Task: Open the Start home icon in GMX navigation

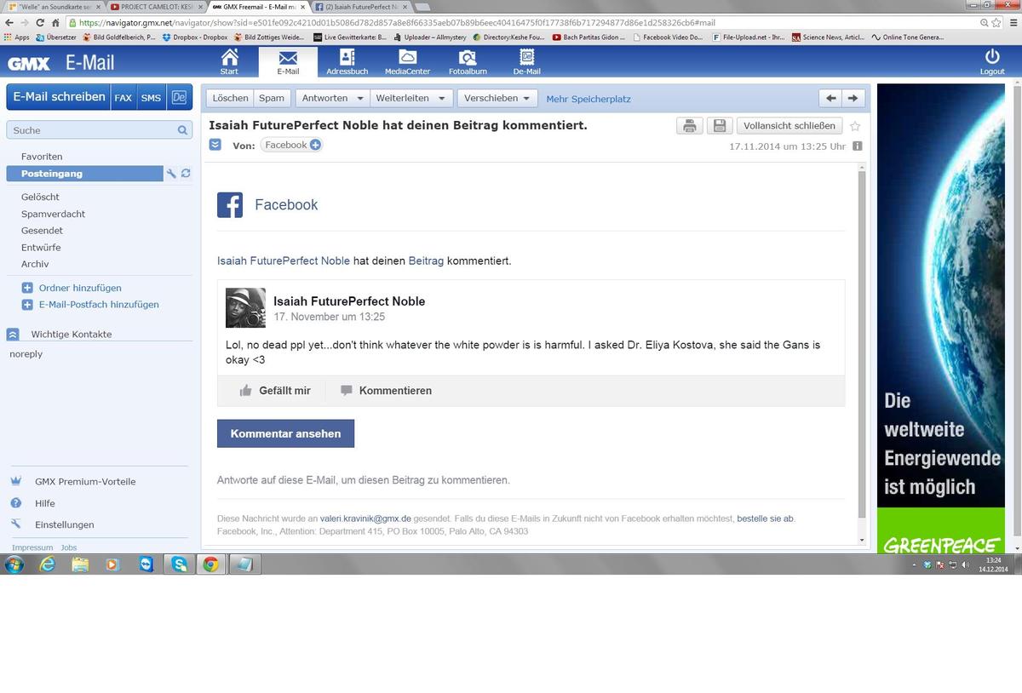Action: click(x=229, y=58)
